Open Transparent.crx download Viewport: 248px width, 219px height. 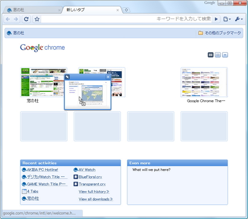(92, 184)
